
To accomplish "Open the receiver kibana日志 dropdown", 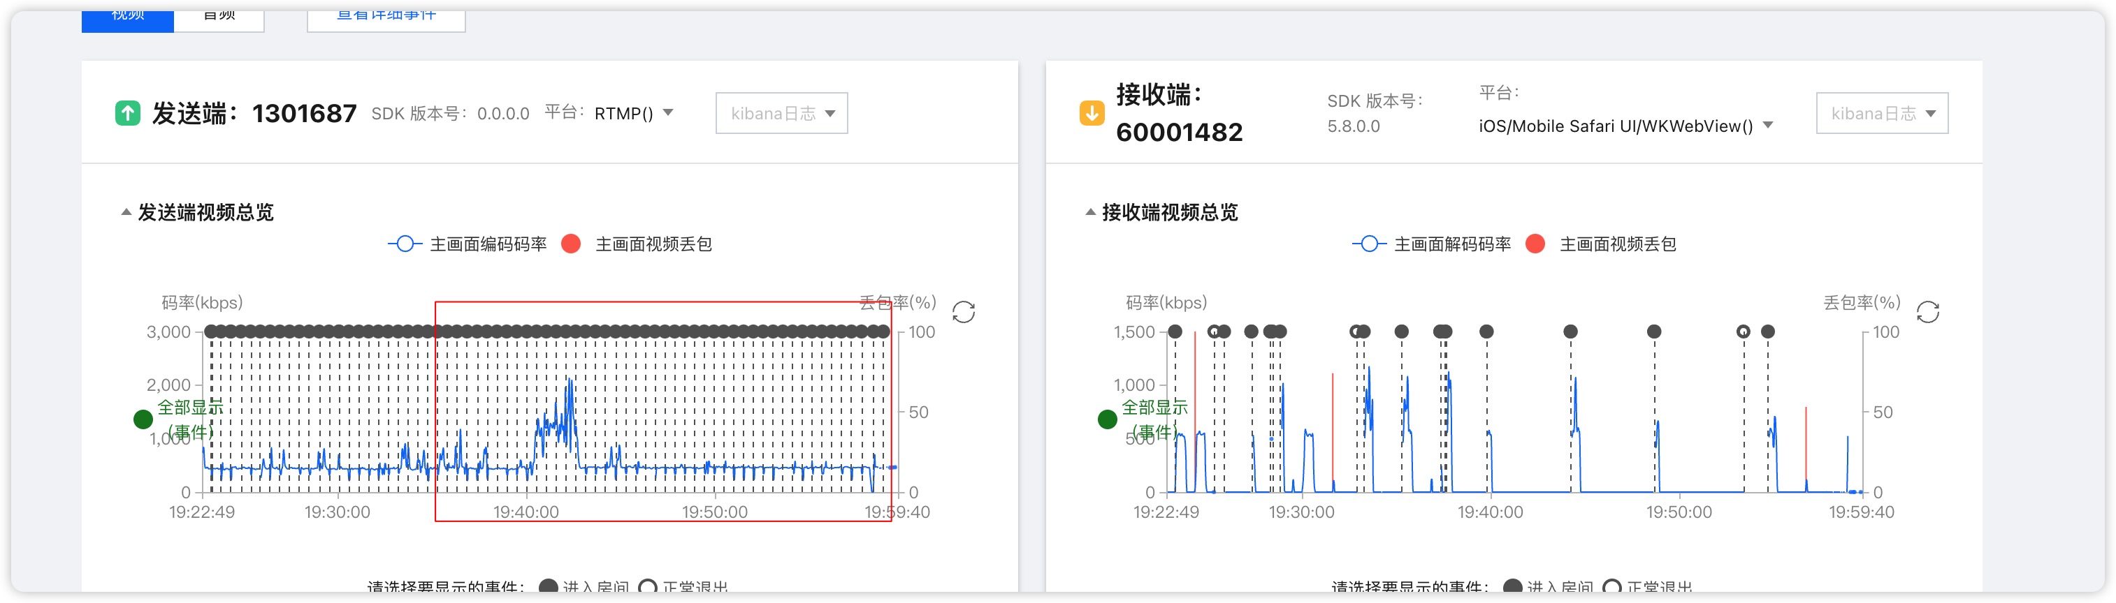I will pos(1881,113).
